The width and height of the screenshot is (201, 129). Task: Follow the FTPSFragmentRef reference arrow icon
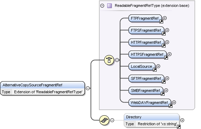click(164, 33)
